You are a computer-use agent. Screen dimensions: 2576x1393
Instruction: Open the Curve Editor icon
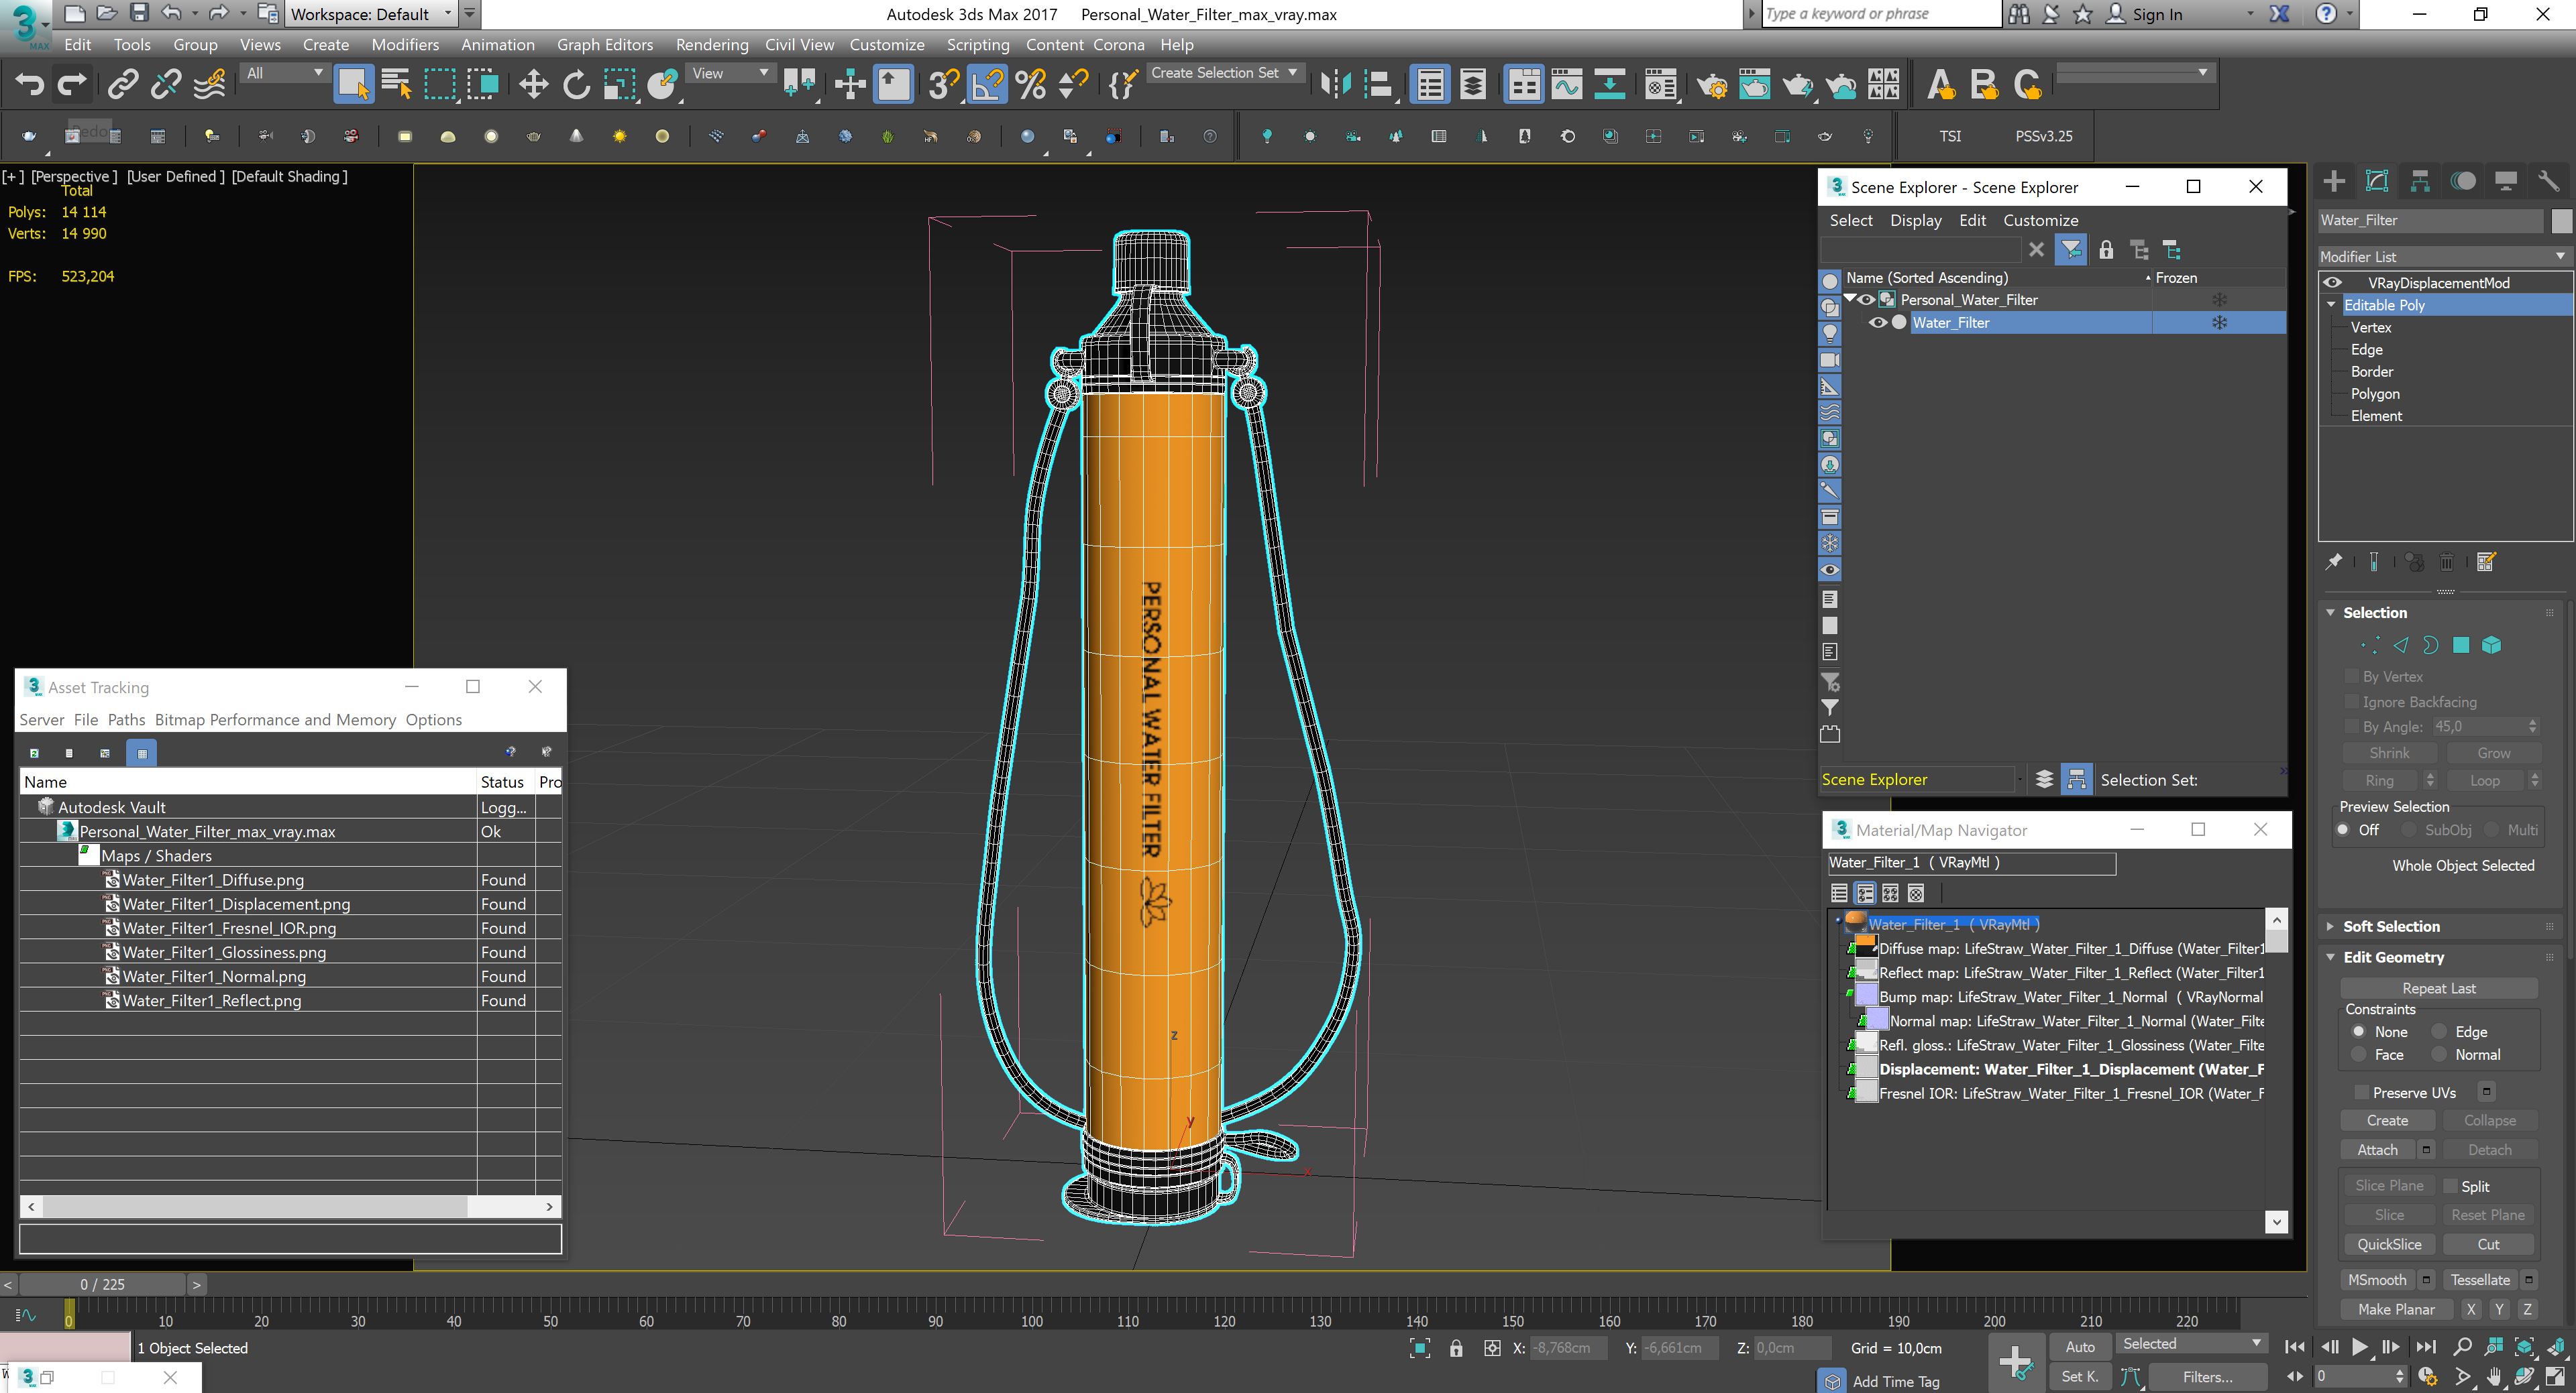click(x=1566, y=85)
